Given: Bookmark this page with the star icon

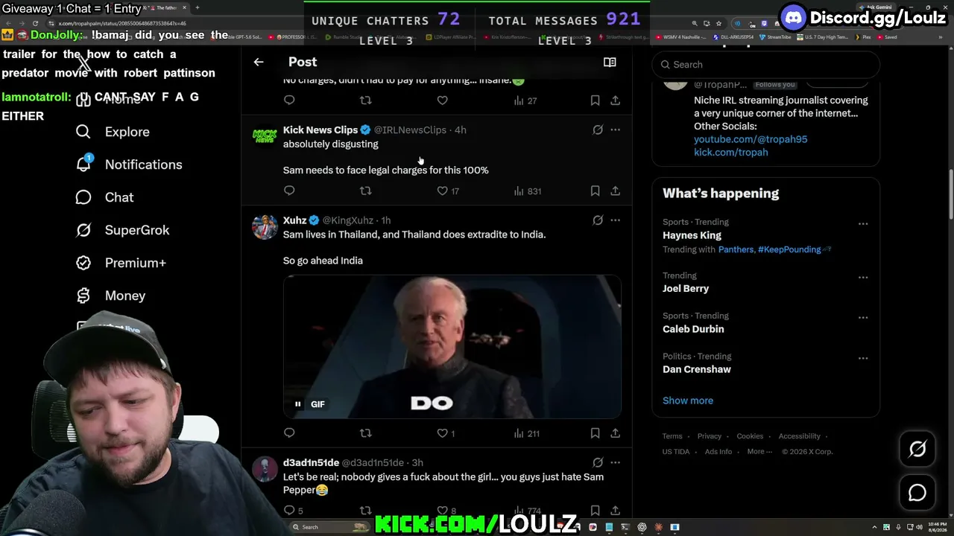Looking at the screenshot, I should pos(718,23).
